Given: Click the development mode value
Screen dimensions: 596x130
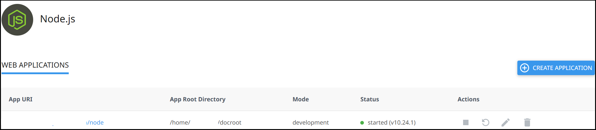Looking at the screenshot, I should (x=311, y=122).
